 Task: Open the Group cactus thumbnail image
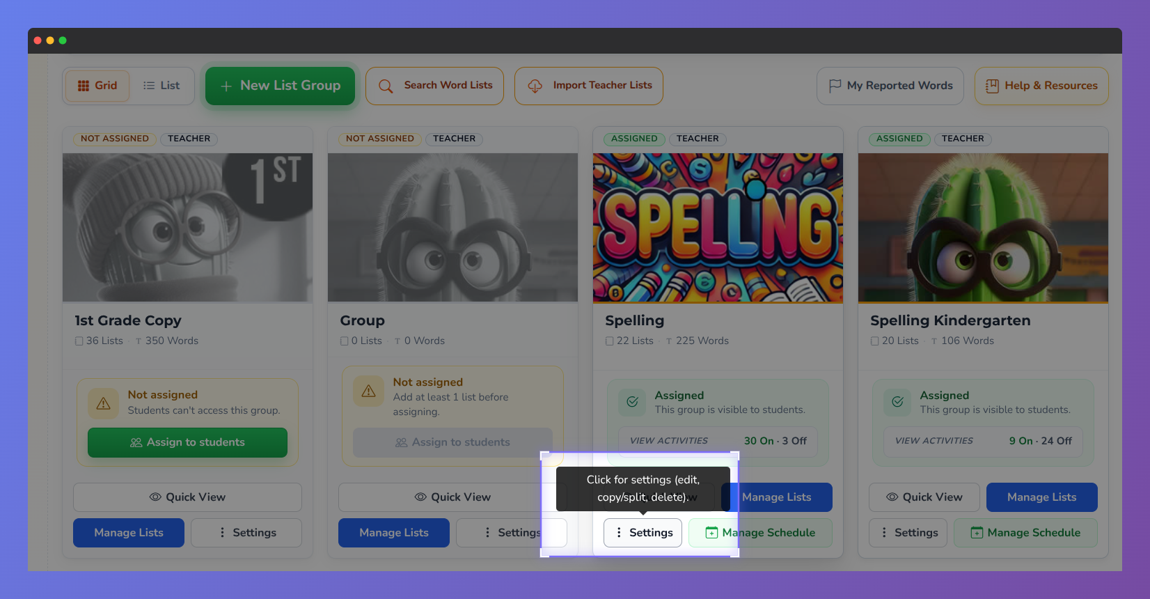click(453, 228)
